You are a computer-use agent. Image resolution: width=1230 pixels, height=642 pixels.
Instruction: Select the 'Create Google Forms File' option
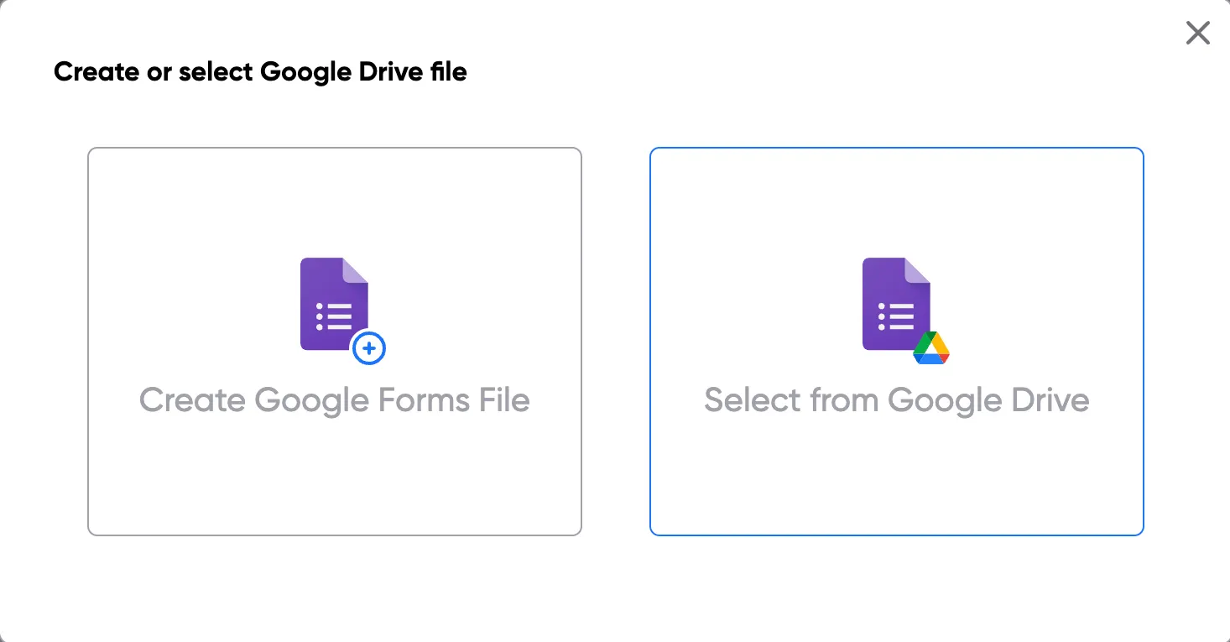pos(334,341)
